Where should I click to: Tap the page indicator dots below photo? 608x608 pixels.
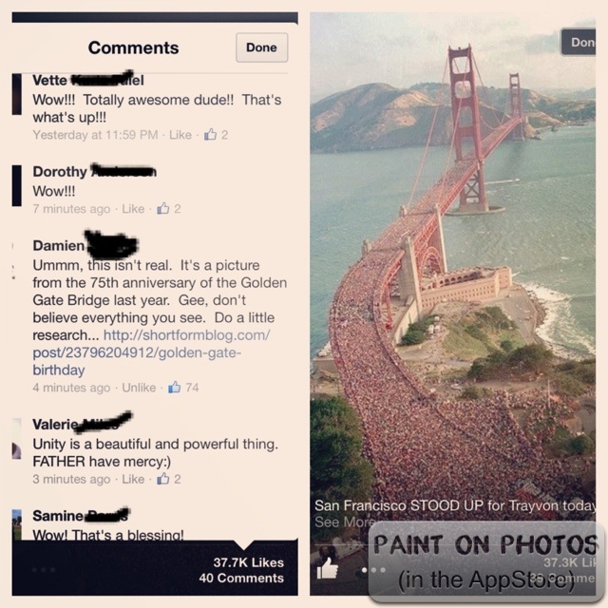[373, 570]
